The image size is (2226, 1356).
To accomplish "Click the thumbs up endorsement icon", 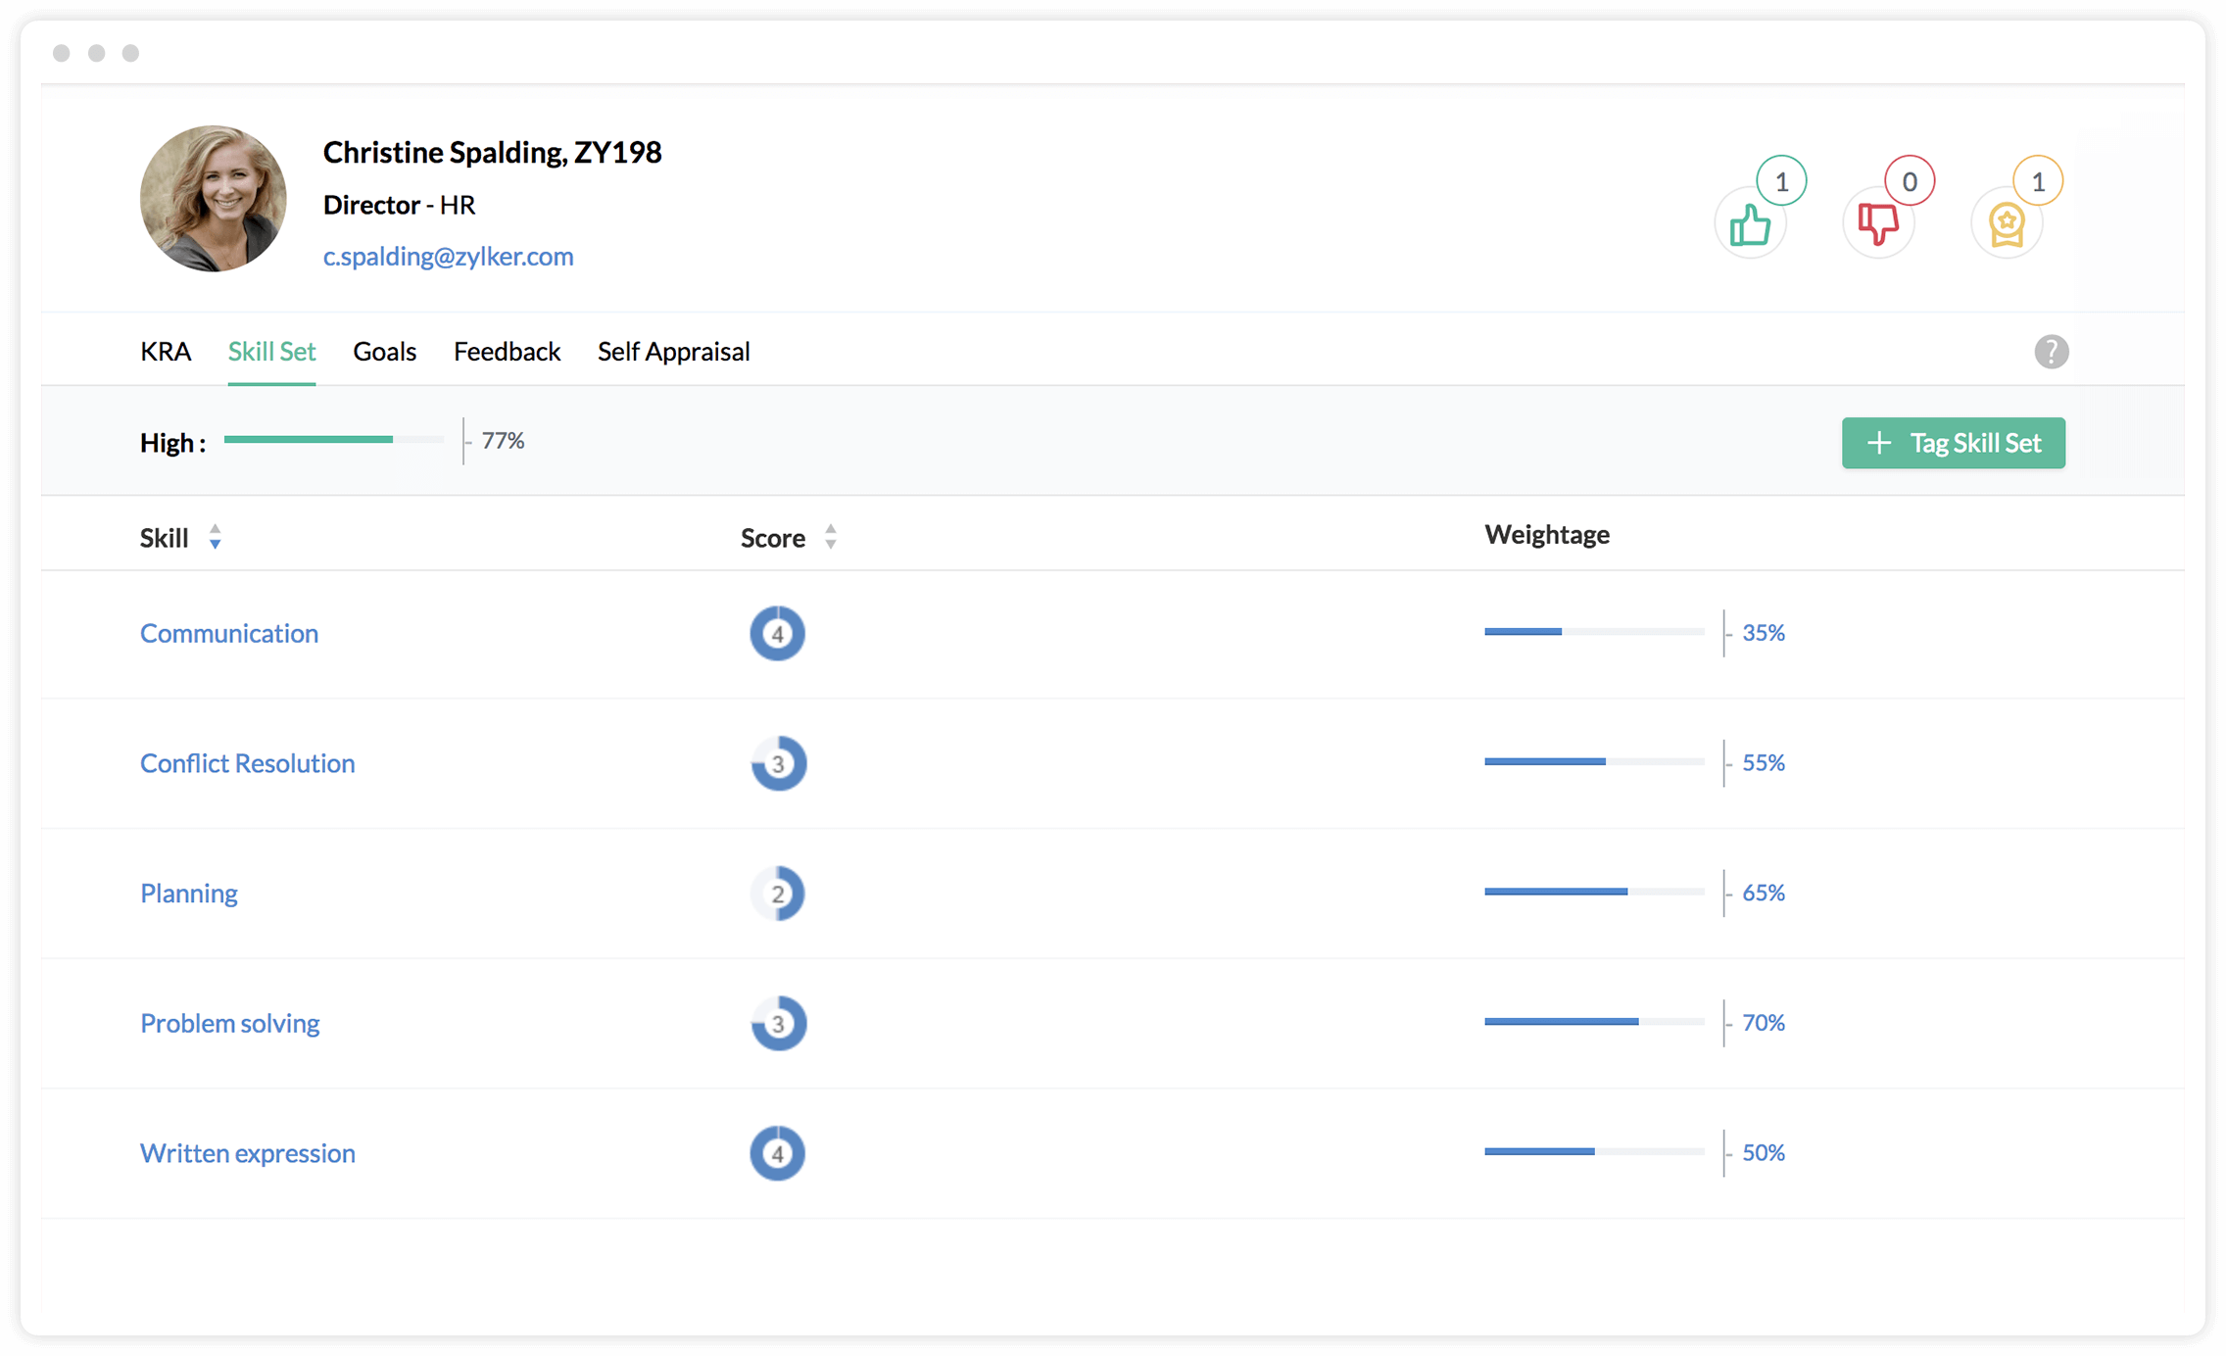I will click(1751, 222).
